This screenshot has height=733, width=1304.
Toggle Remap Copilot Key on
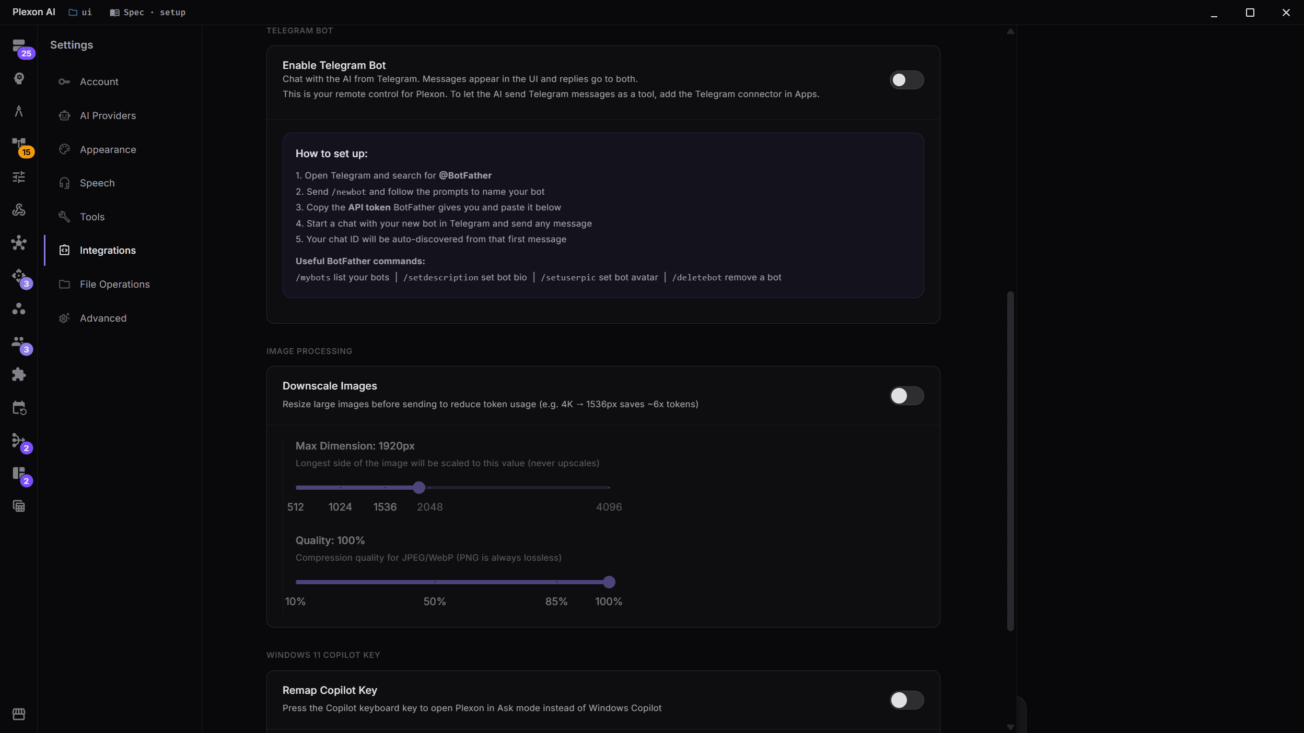point(906,700)
